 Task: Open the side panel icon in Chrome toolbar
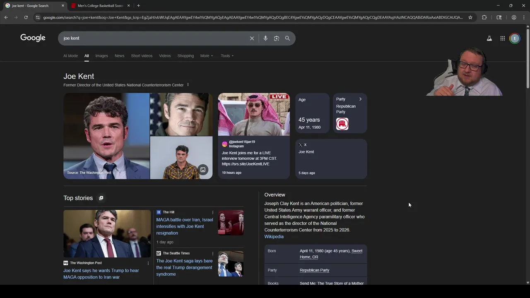click(499, 17)
